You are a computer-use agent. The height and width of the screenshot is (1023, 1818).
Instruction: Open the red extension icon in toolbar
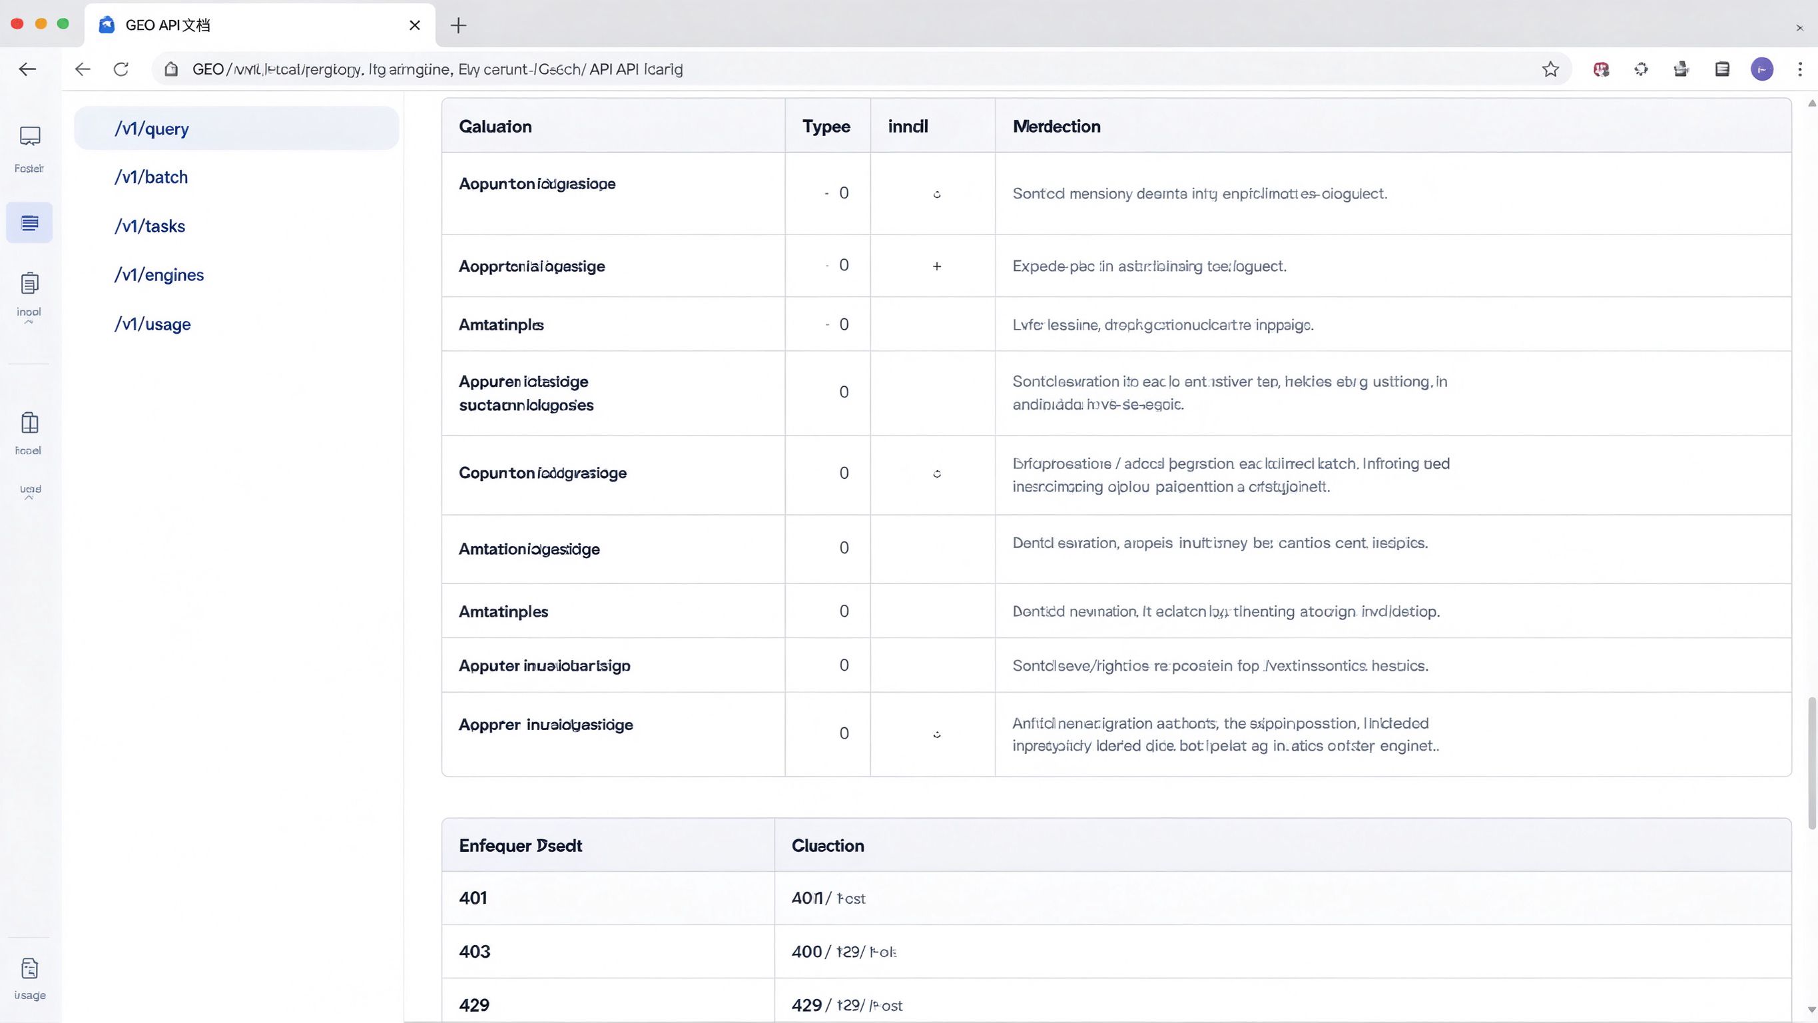1601,69
